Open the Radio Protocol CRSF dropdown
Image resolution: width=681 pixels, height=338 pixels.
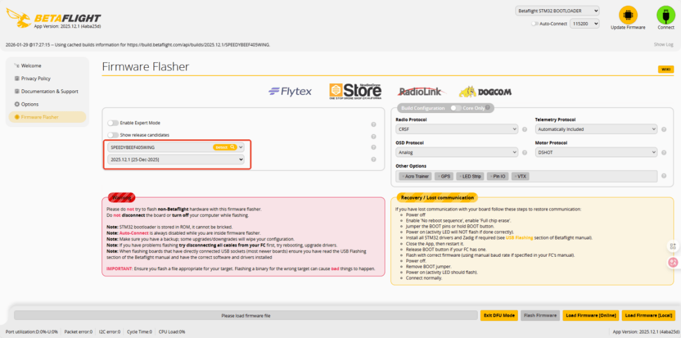pos(457,130)
